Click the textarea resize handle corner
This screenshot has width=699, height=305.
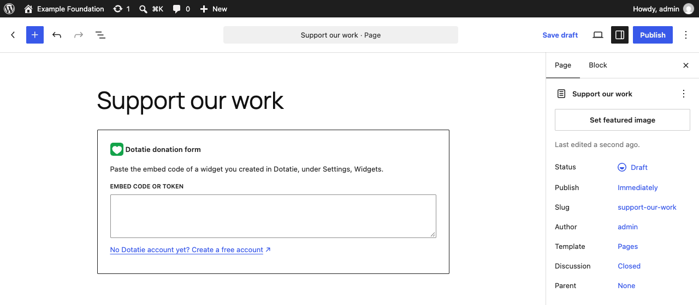click(433, 234)
